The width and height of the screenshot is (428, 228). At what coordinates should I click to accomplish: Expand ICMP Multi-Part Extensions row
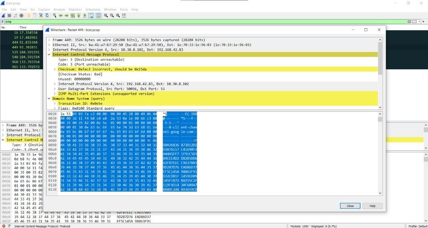(54, 94)
